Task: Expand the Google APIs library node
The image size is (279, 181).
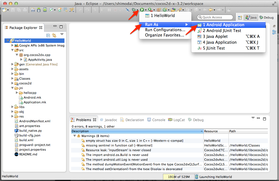Action: [x=12, y=45]
